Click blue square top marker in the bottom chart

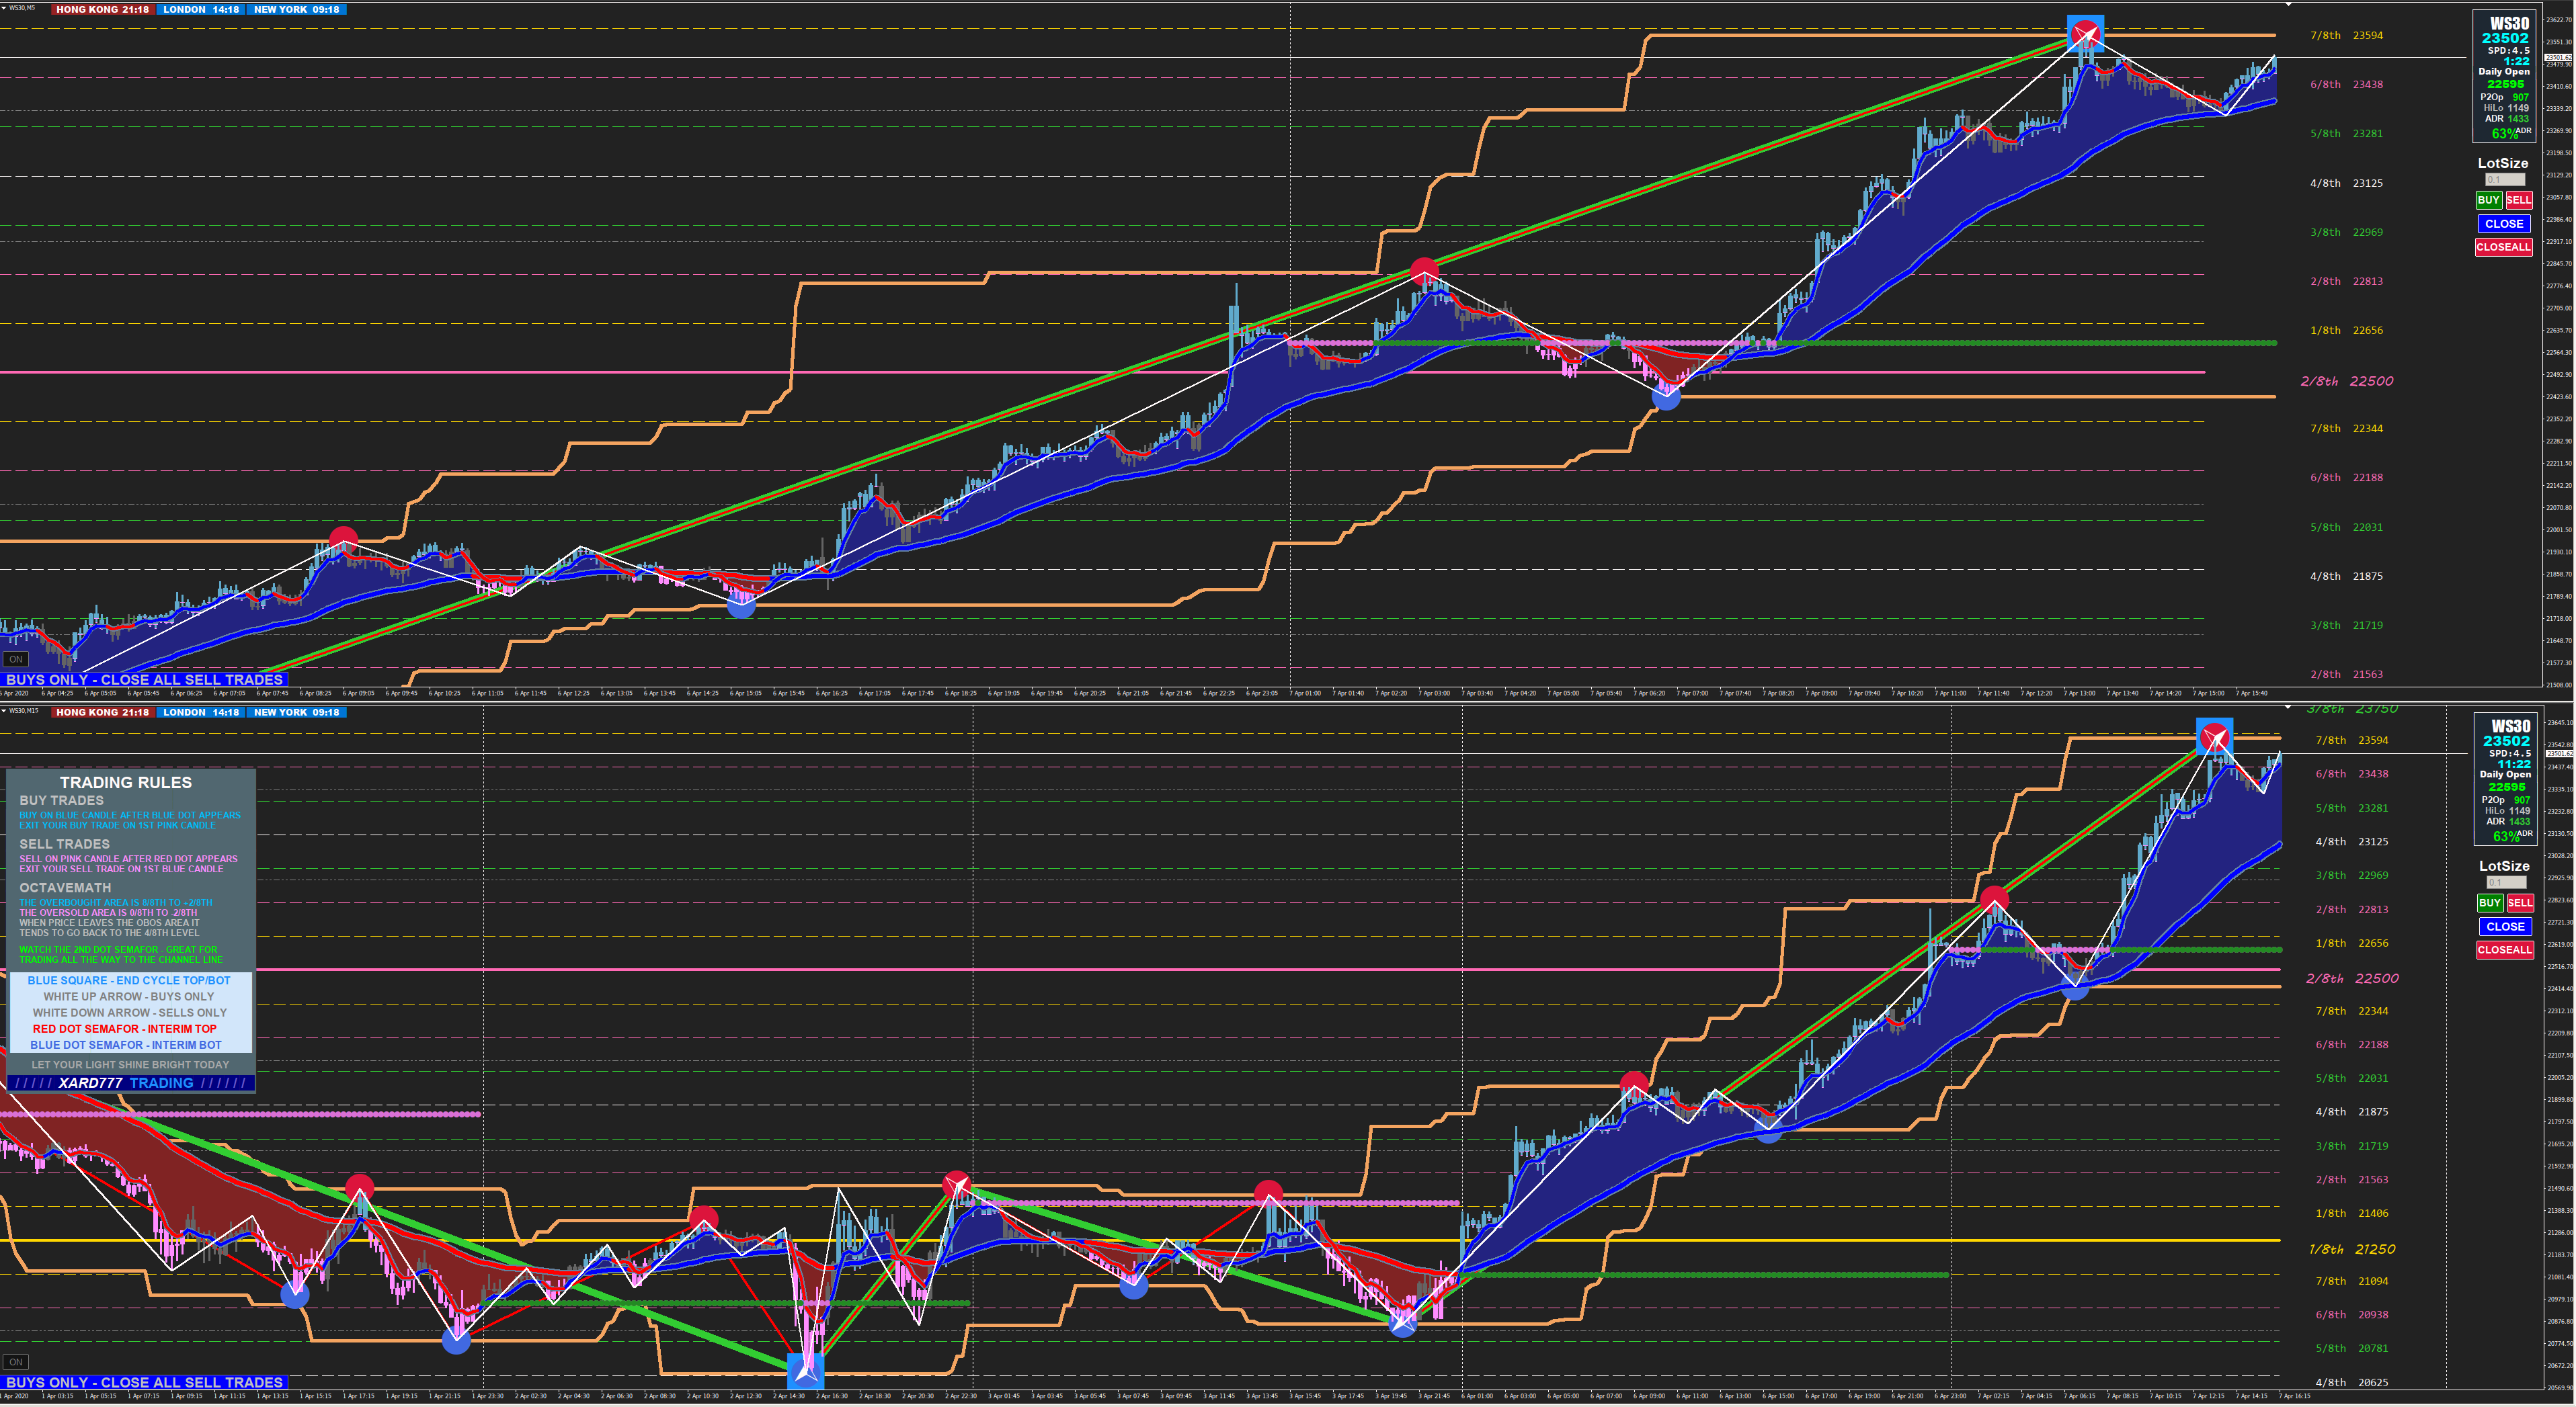[2214, 736]
